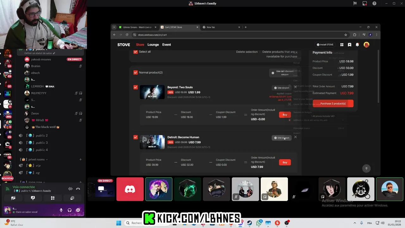Open noise suppression waveform icon
This screenshot has width=405, height=228.
coord(70,189)
